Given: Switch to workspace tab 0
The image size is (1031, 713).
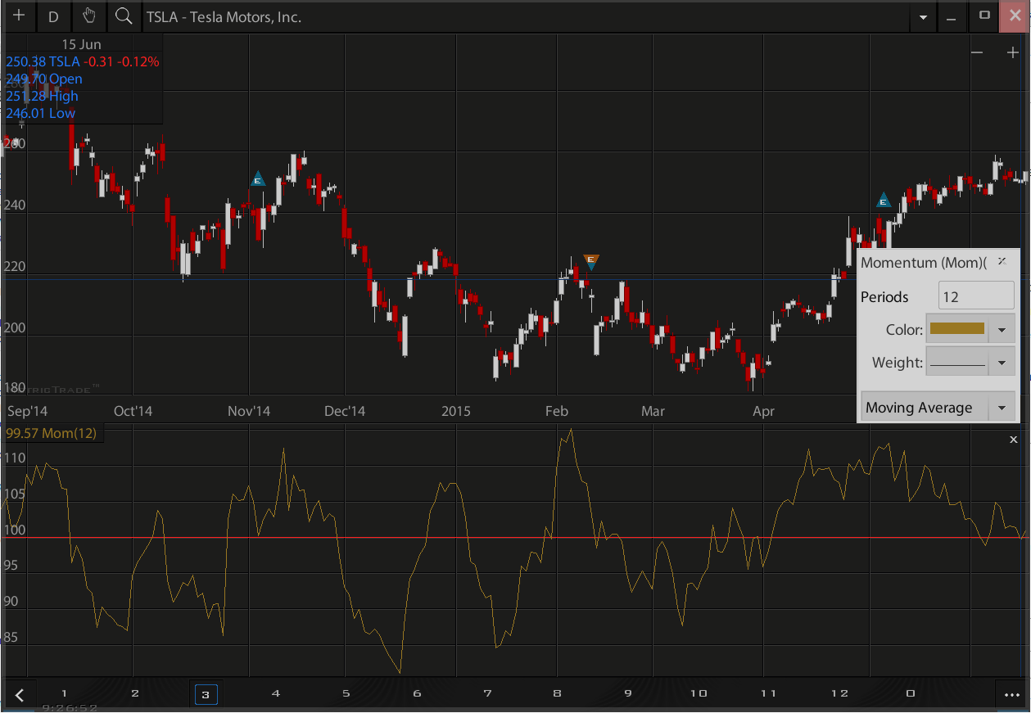Looking at the screenshot, I should [x=911, y=693].
